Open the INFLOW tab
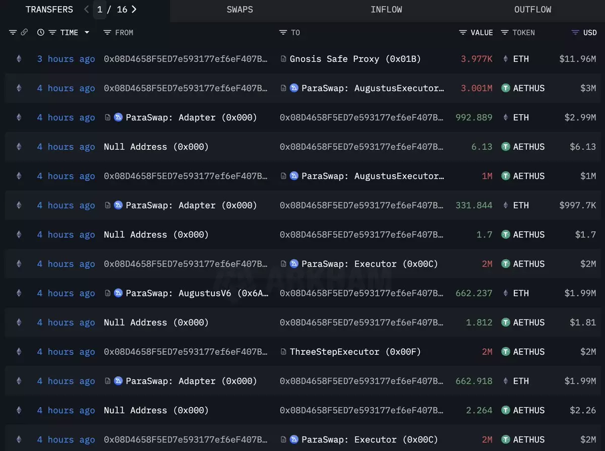 tap(386, 10)
